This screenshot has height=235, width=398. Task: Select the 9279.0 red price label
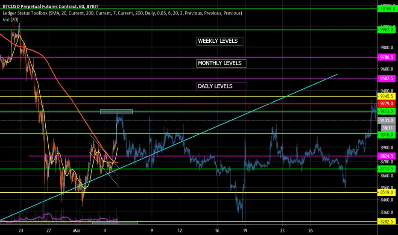coord(386,104)
